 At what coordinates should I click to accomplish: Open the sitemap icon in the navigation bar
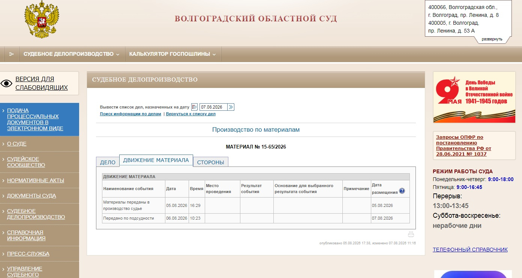11,54
